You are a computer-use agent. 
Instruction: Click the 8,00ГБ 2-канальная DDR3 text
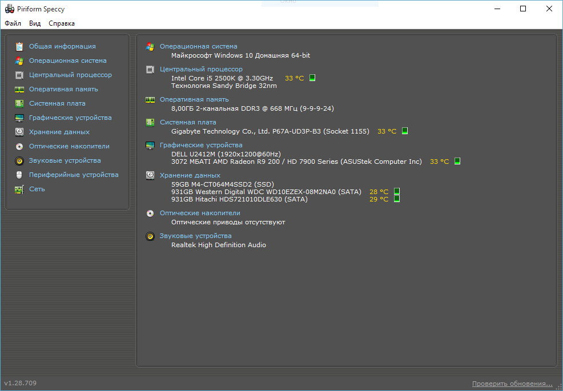[252, 108]
